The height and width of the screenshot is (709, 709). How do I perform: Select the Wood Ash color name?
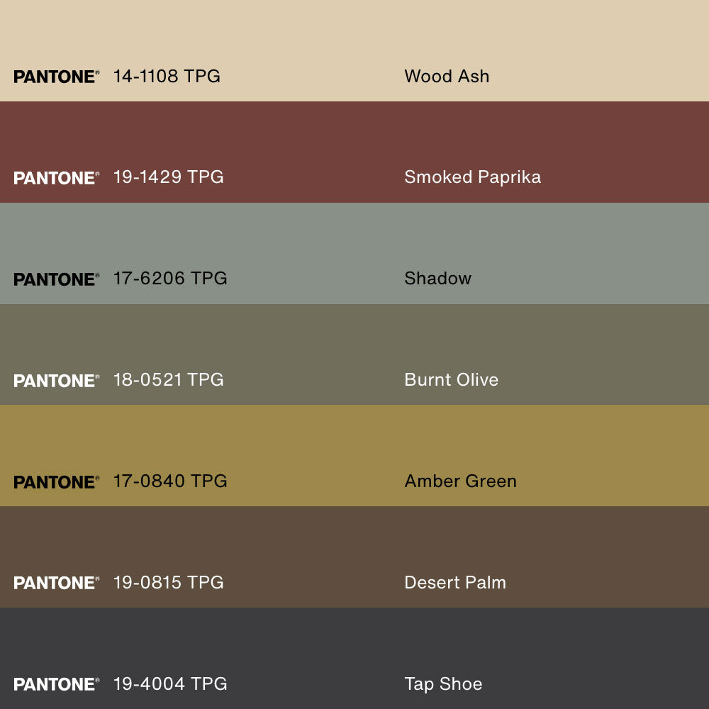[447, 77]
